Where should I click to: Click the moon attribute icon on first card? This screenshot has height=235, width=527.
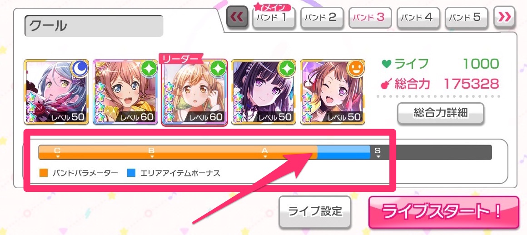click(80, 69)
